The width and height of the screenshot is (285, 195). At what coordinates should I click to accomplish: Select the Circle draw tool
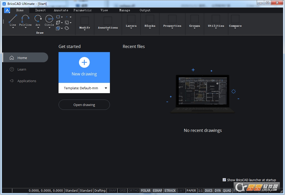(x=49, y=19)
